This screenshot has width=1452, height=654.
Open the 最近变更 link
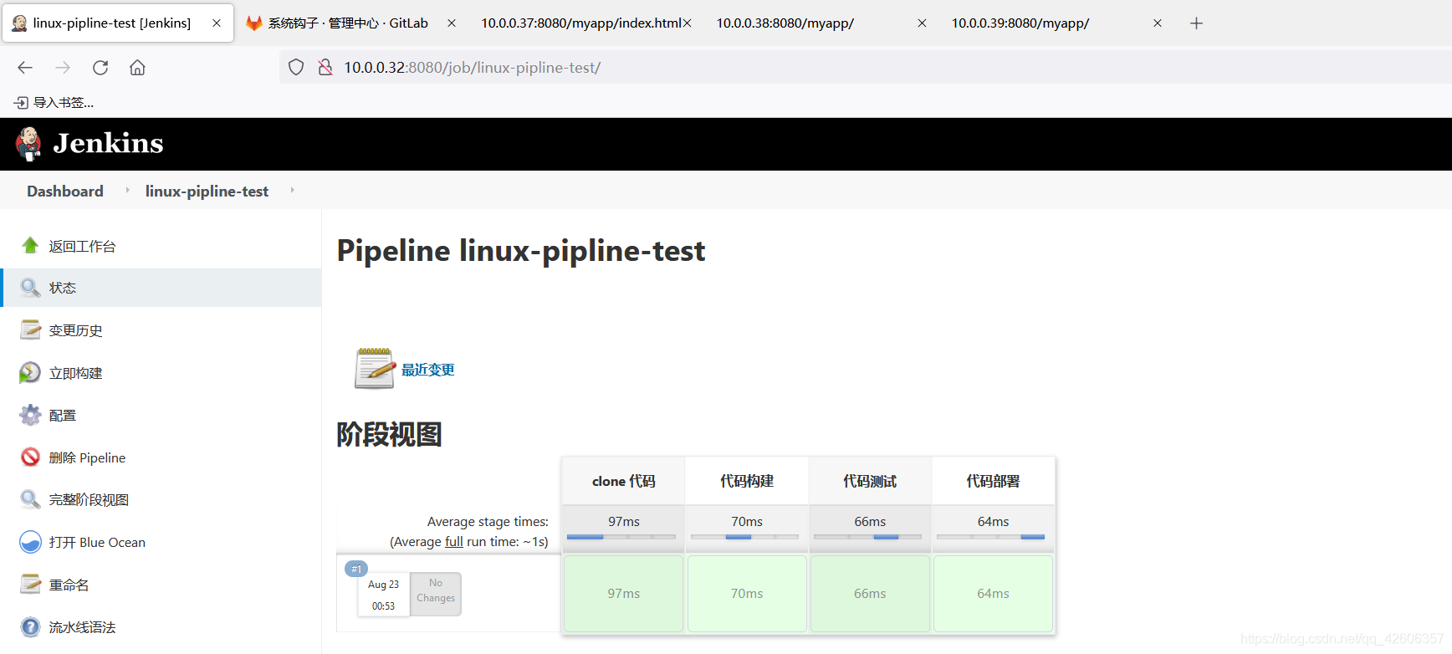tap(428, 370)
